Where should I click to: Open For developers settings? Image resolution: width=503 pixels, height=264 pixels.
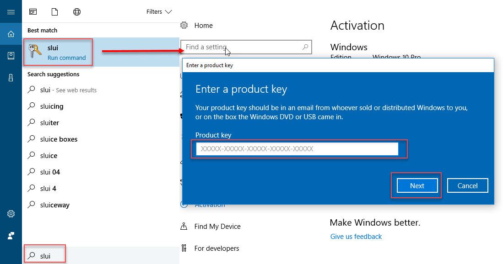[216, 248]
